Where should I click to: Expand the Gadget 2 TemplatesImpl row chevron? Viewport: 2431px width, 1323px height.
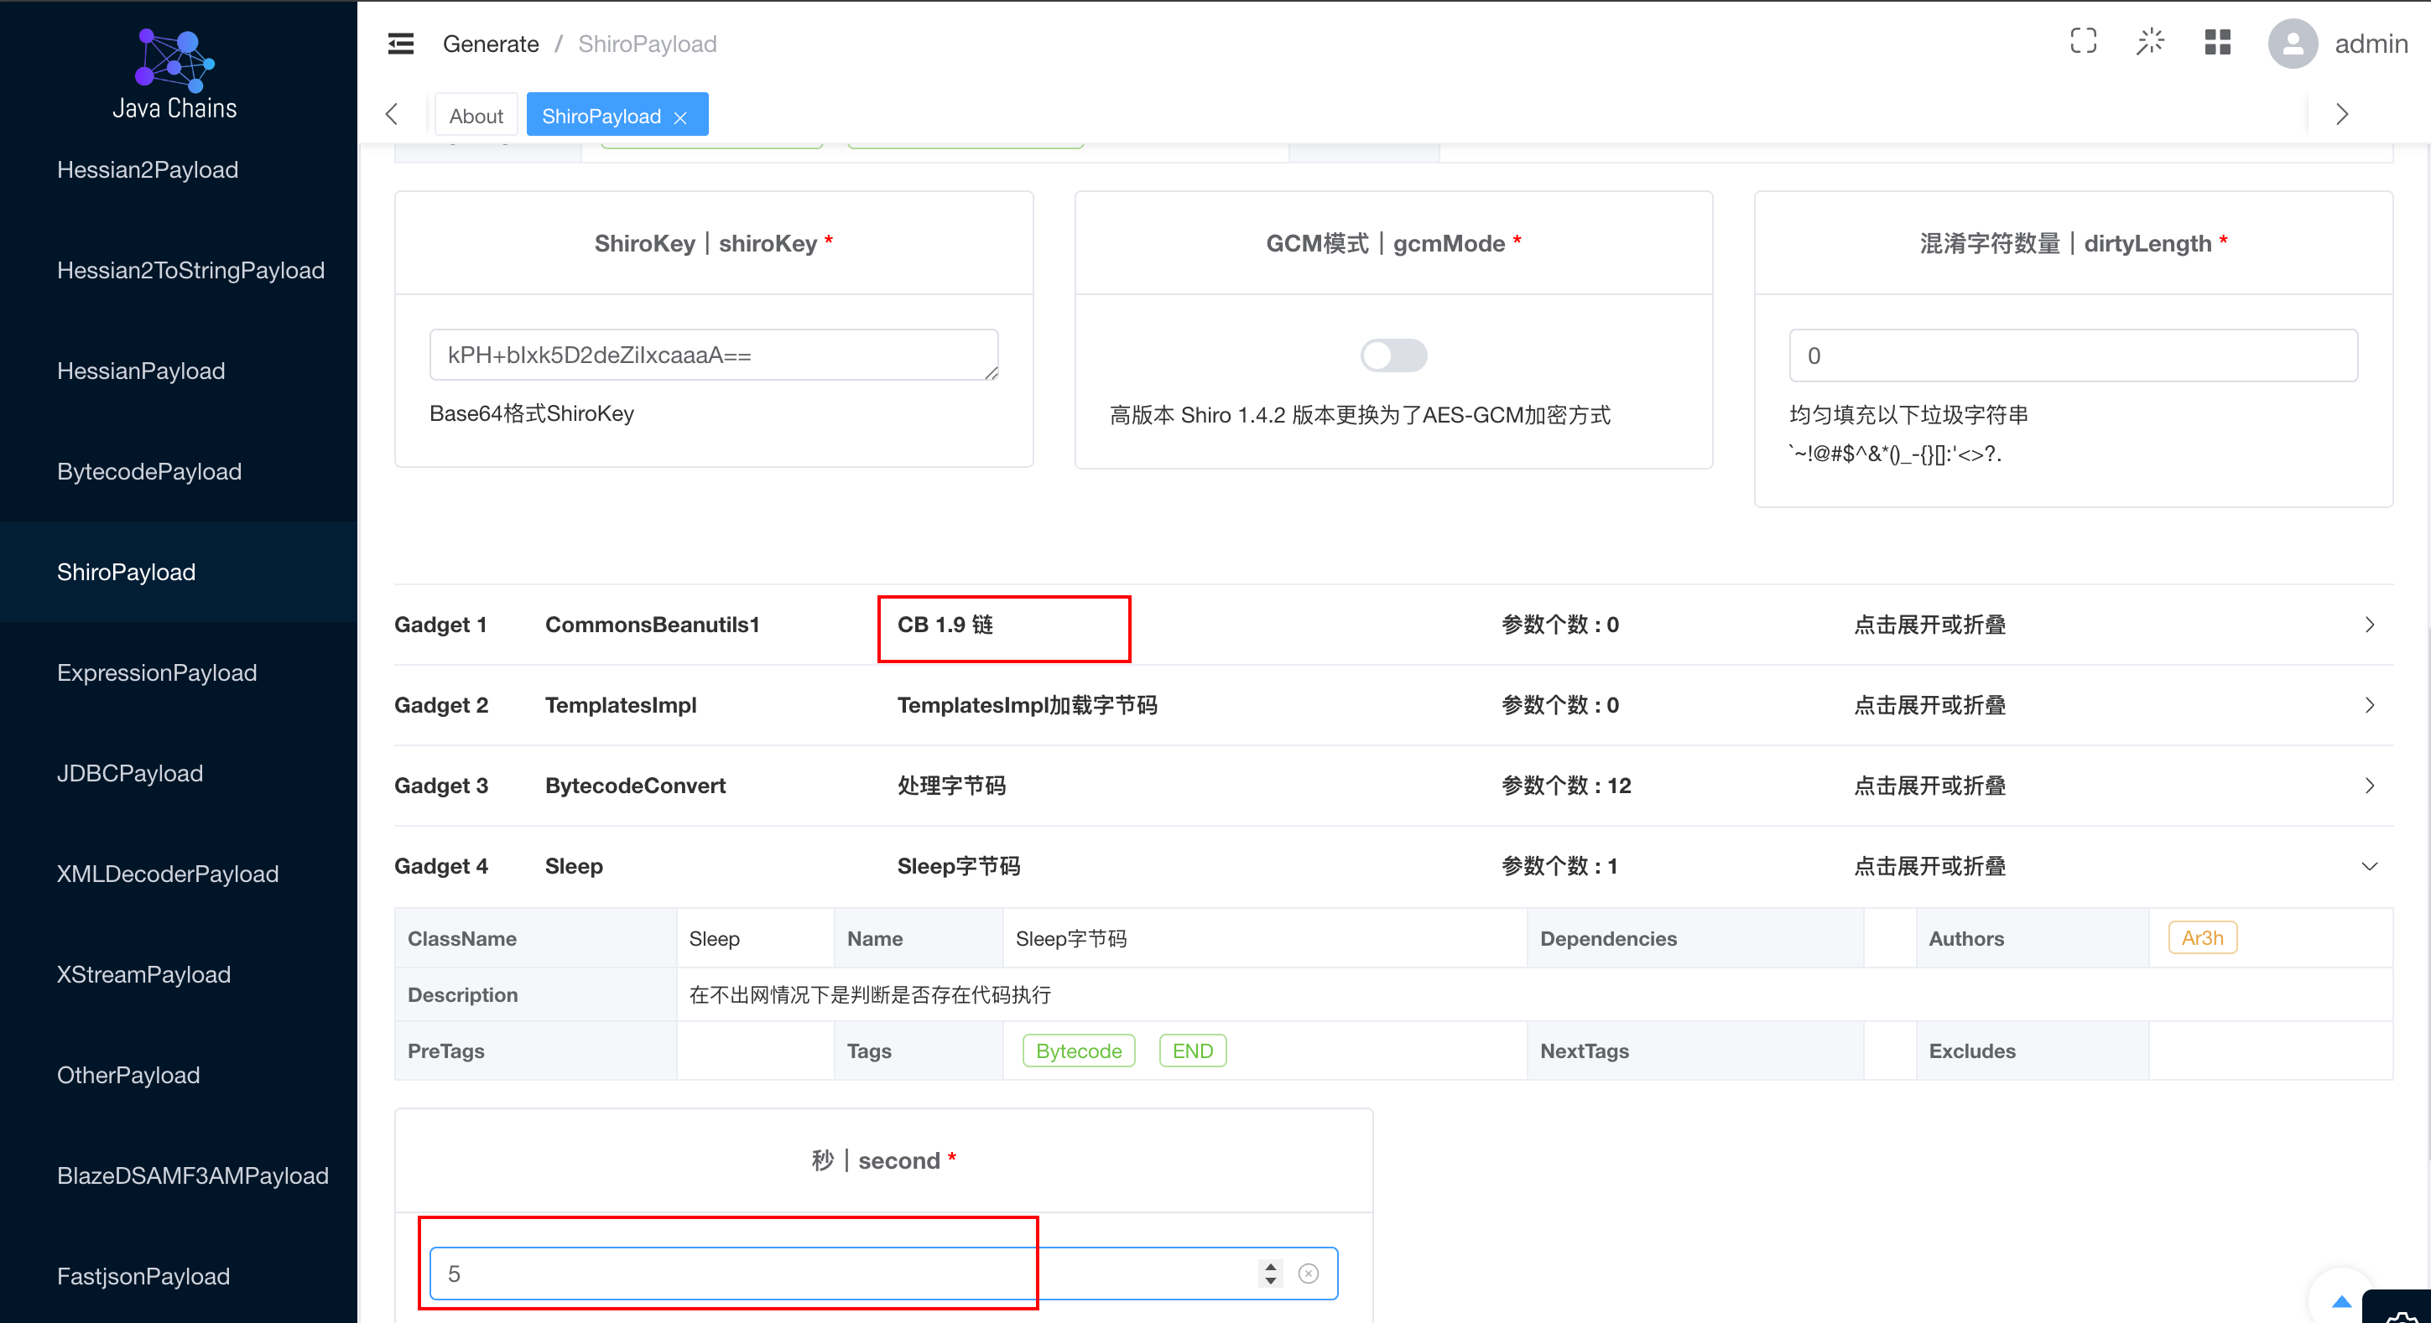[x=2370, y=705]
